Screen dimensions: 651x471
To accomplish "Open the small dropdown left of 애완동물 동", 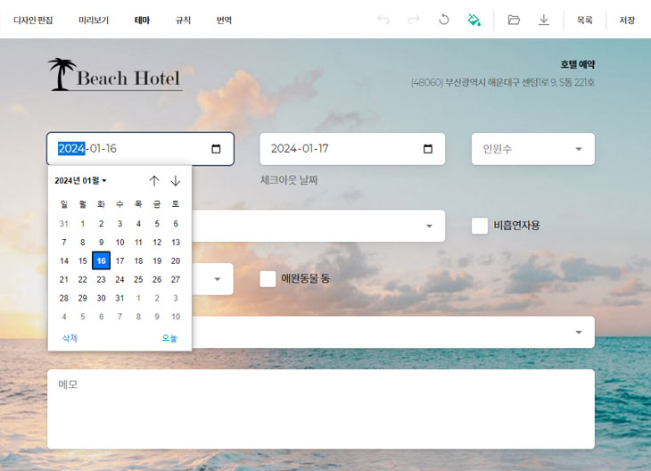I will (212, 279).
